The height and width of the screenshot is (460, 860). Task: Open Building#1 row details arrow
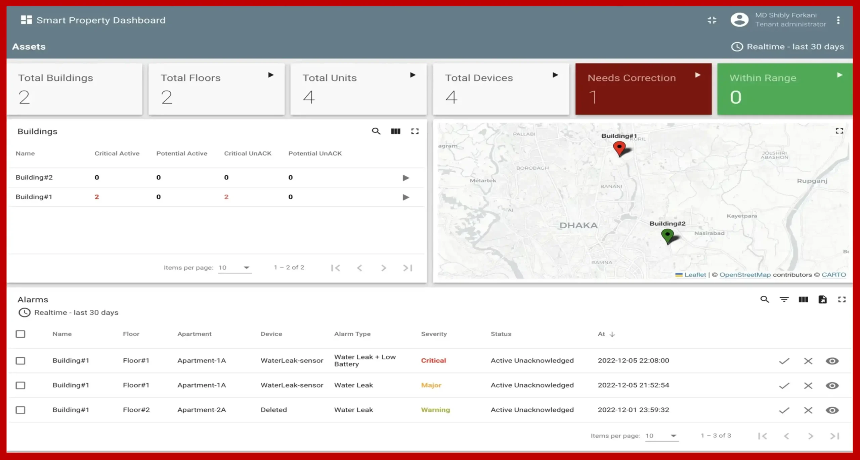[x=406, y=197]
